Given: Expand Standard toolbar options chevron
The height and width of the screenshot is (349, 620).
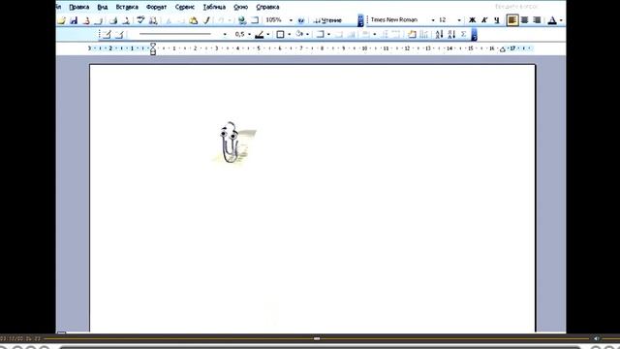Looking at the screenshot, I should pyautogui.click(x=360, y=20).
